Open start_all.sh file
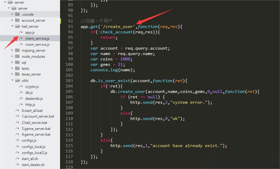280x169 pixels. click(30, 159)
